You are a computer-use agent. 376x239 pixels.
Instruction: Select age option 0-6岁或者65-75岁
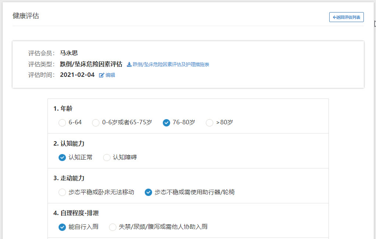click(96, 122)
